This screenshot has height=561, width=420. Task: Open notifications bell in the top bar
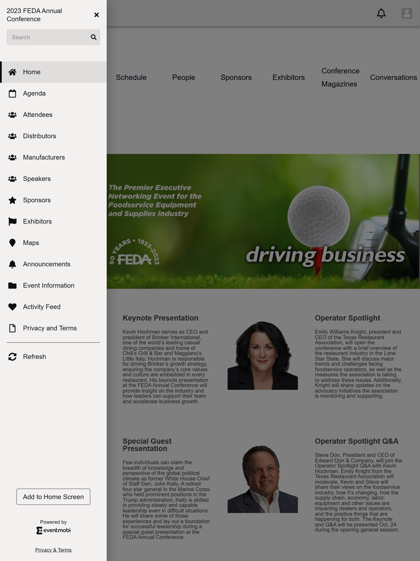[381, 13]
